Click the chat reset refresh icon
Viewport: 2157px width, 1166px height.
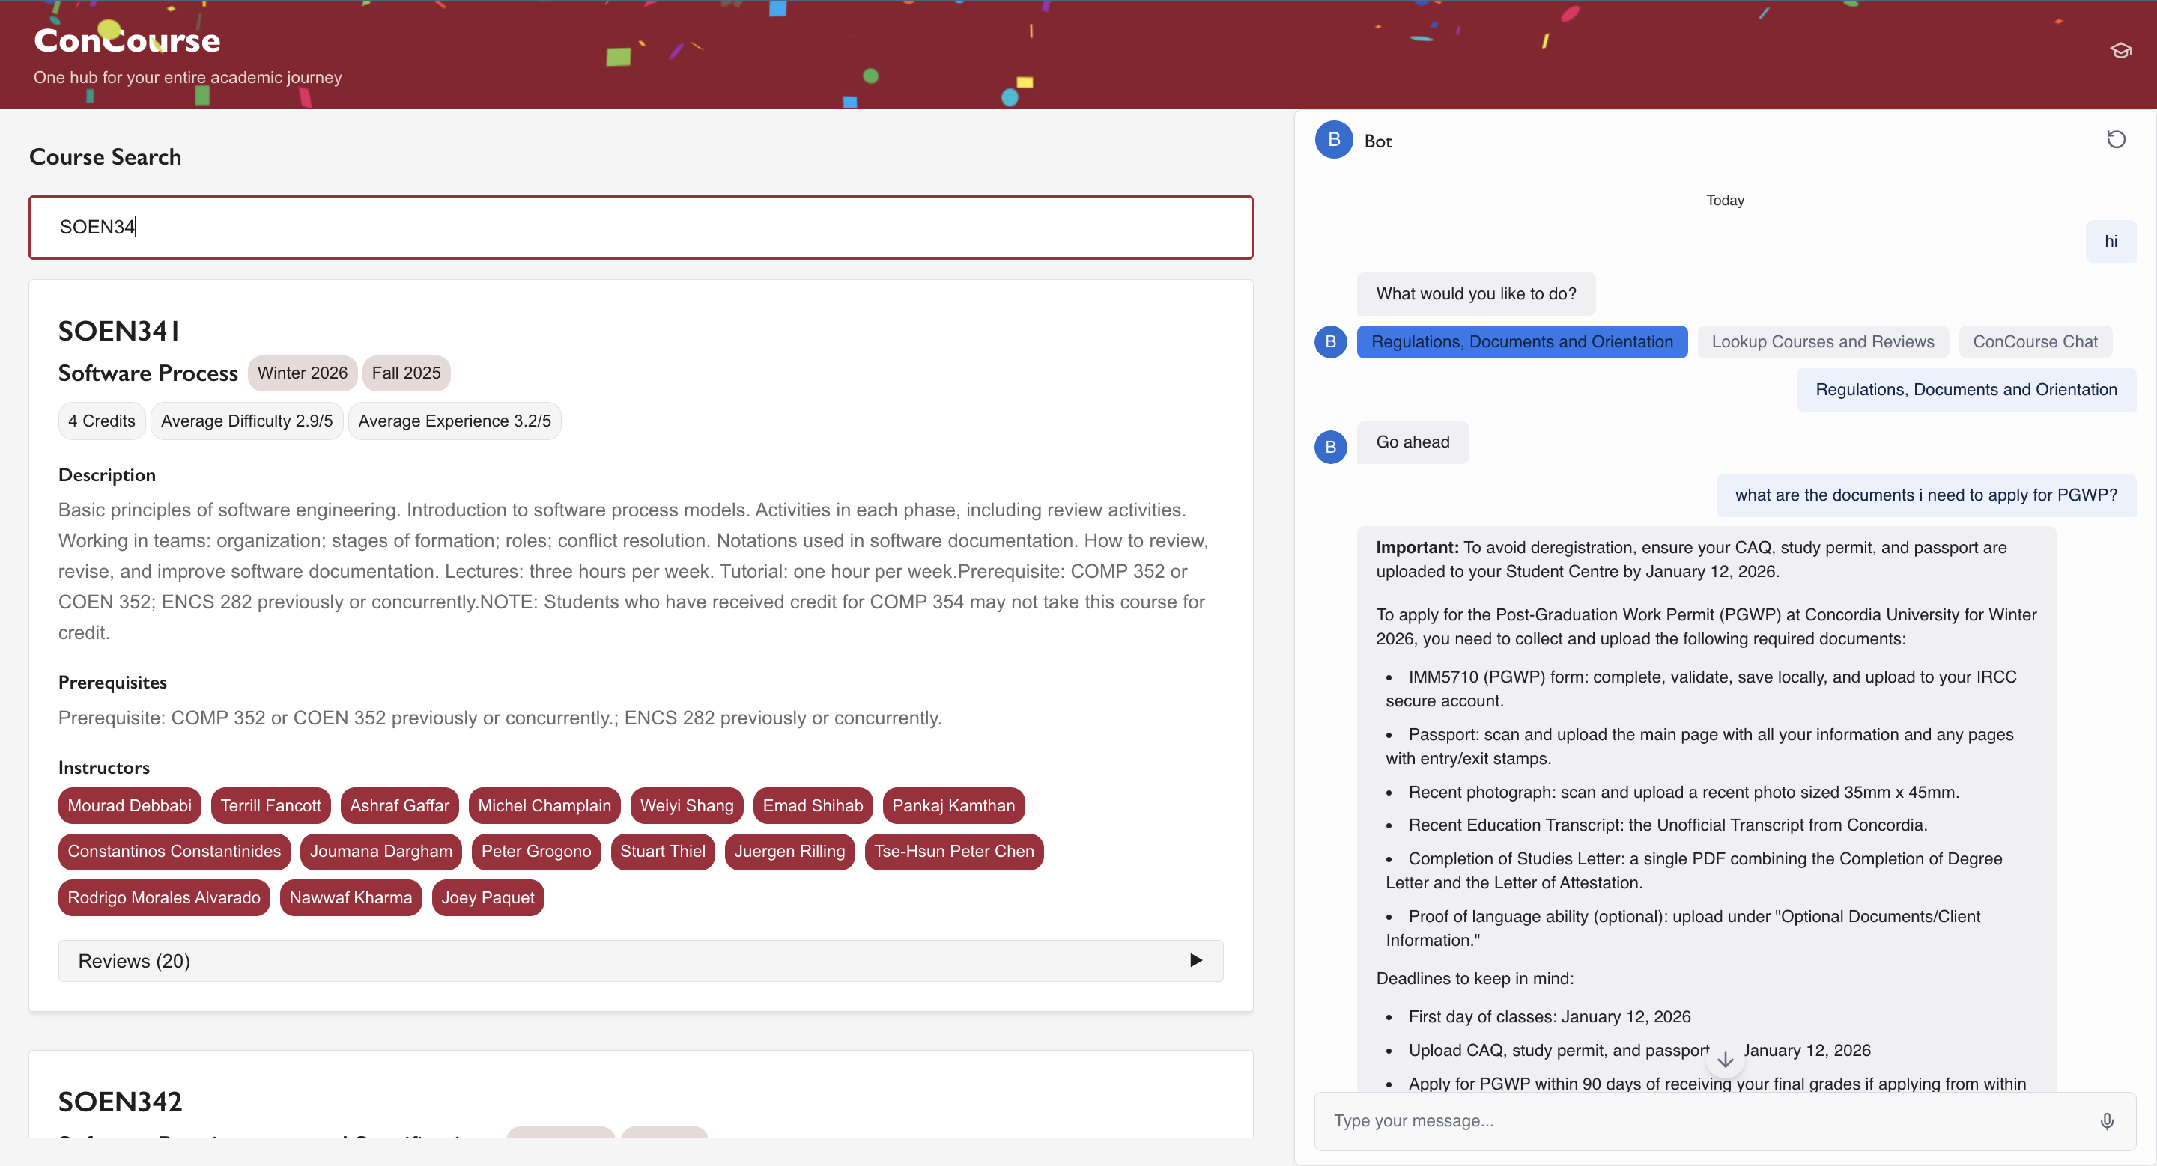[2115, 140]
